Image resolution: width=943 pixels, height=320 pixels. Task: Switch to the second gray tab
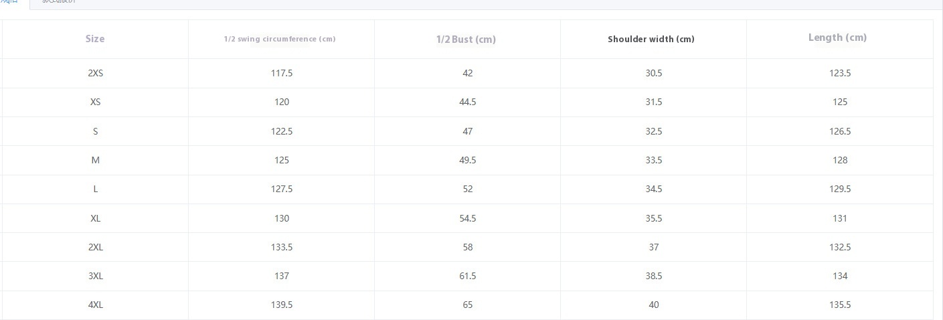[x=59, y=2]
